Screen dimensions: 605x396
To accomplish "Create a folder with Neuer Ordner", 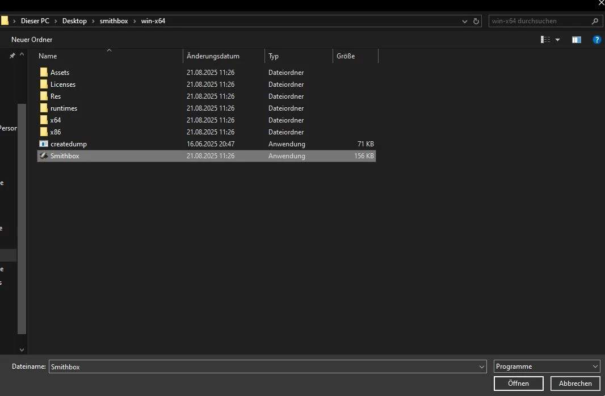I will click(31, 39).
